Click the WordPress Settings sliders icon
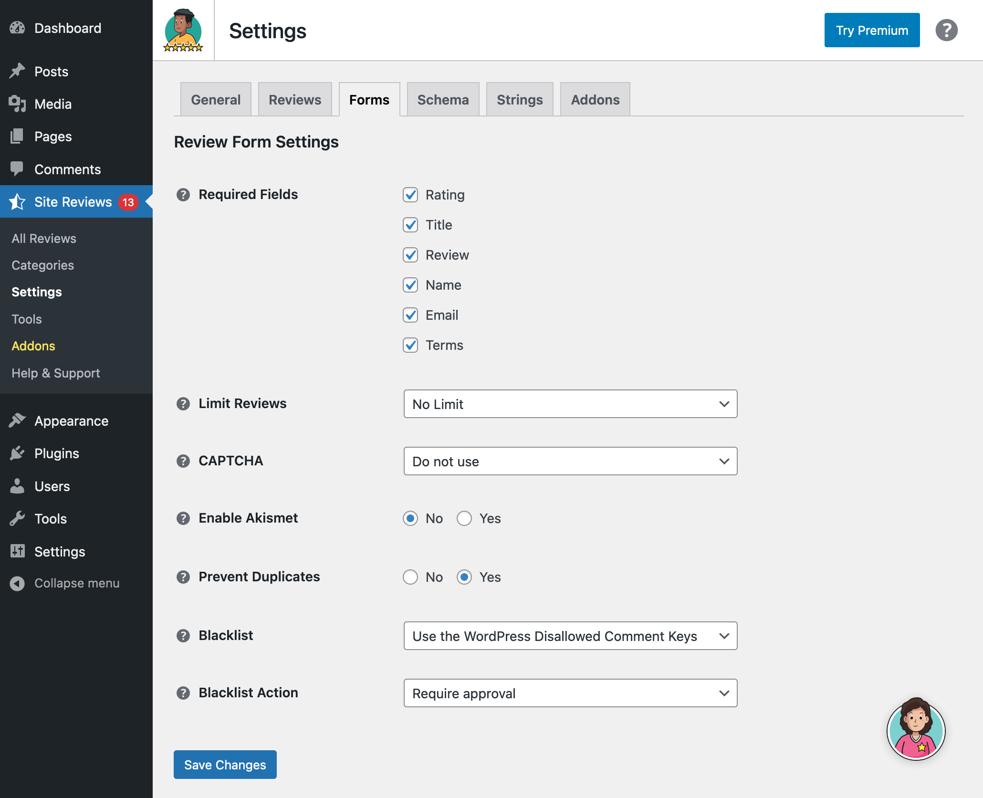Viewport: 983px width, 798px height. pyautogui.click(x=17, y=551)
